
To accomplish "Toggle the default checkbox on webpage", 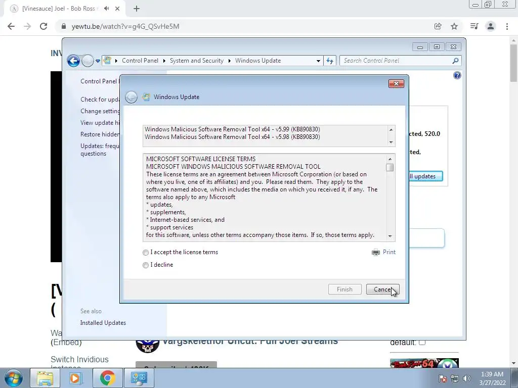I will (x=422, y=342).
